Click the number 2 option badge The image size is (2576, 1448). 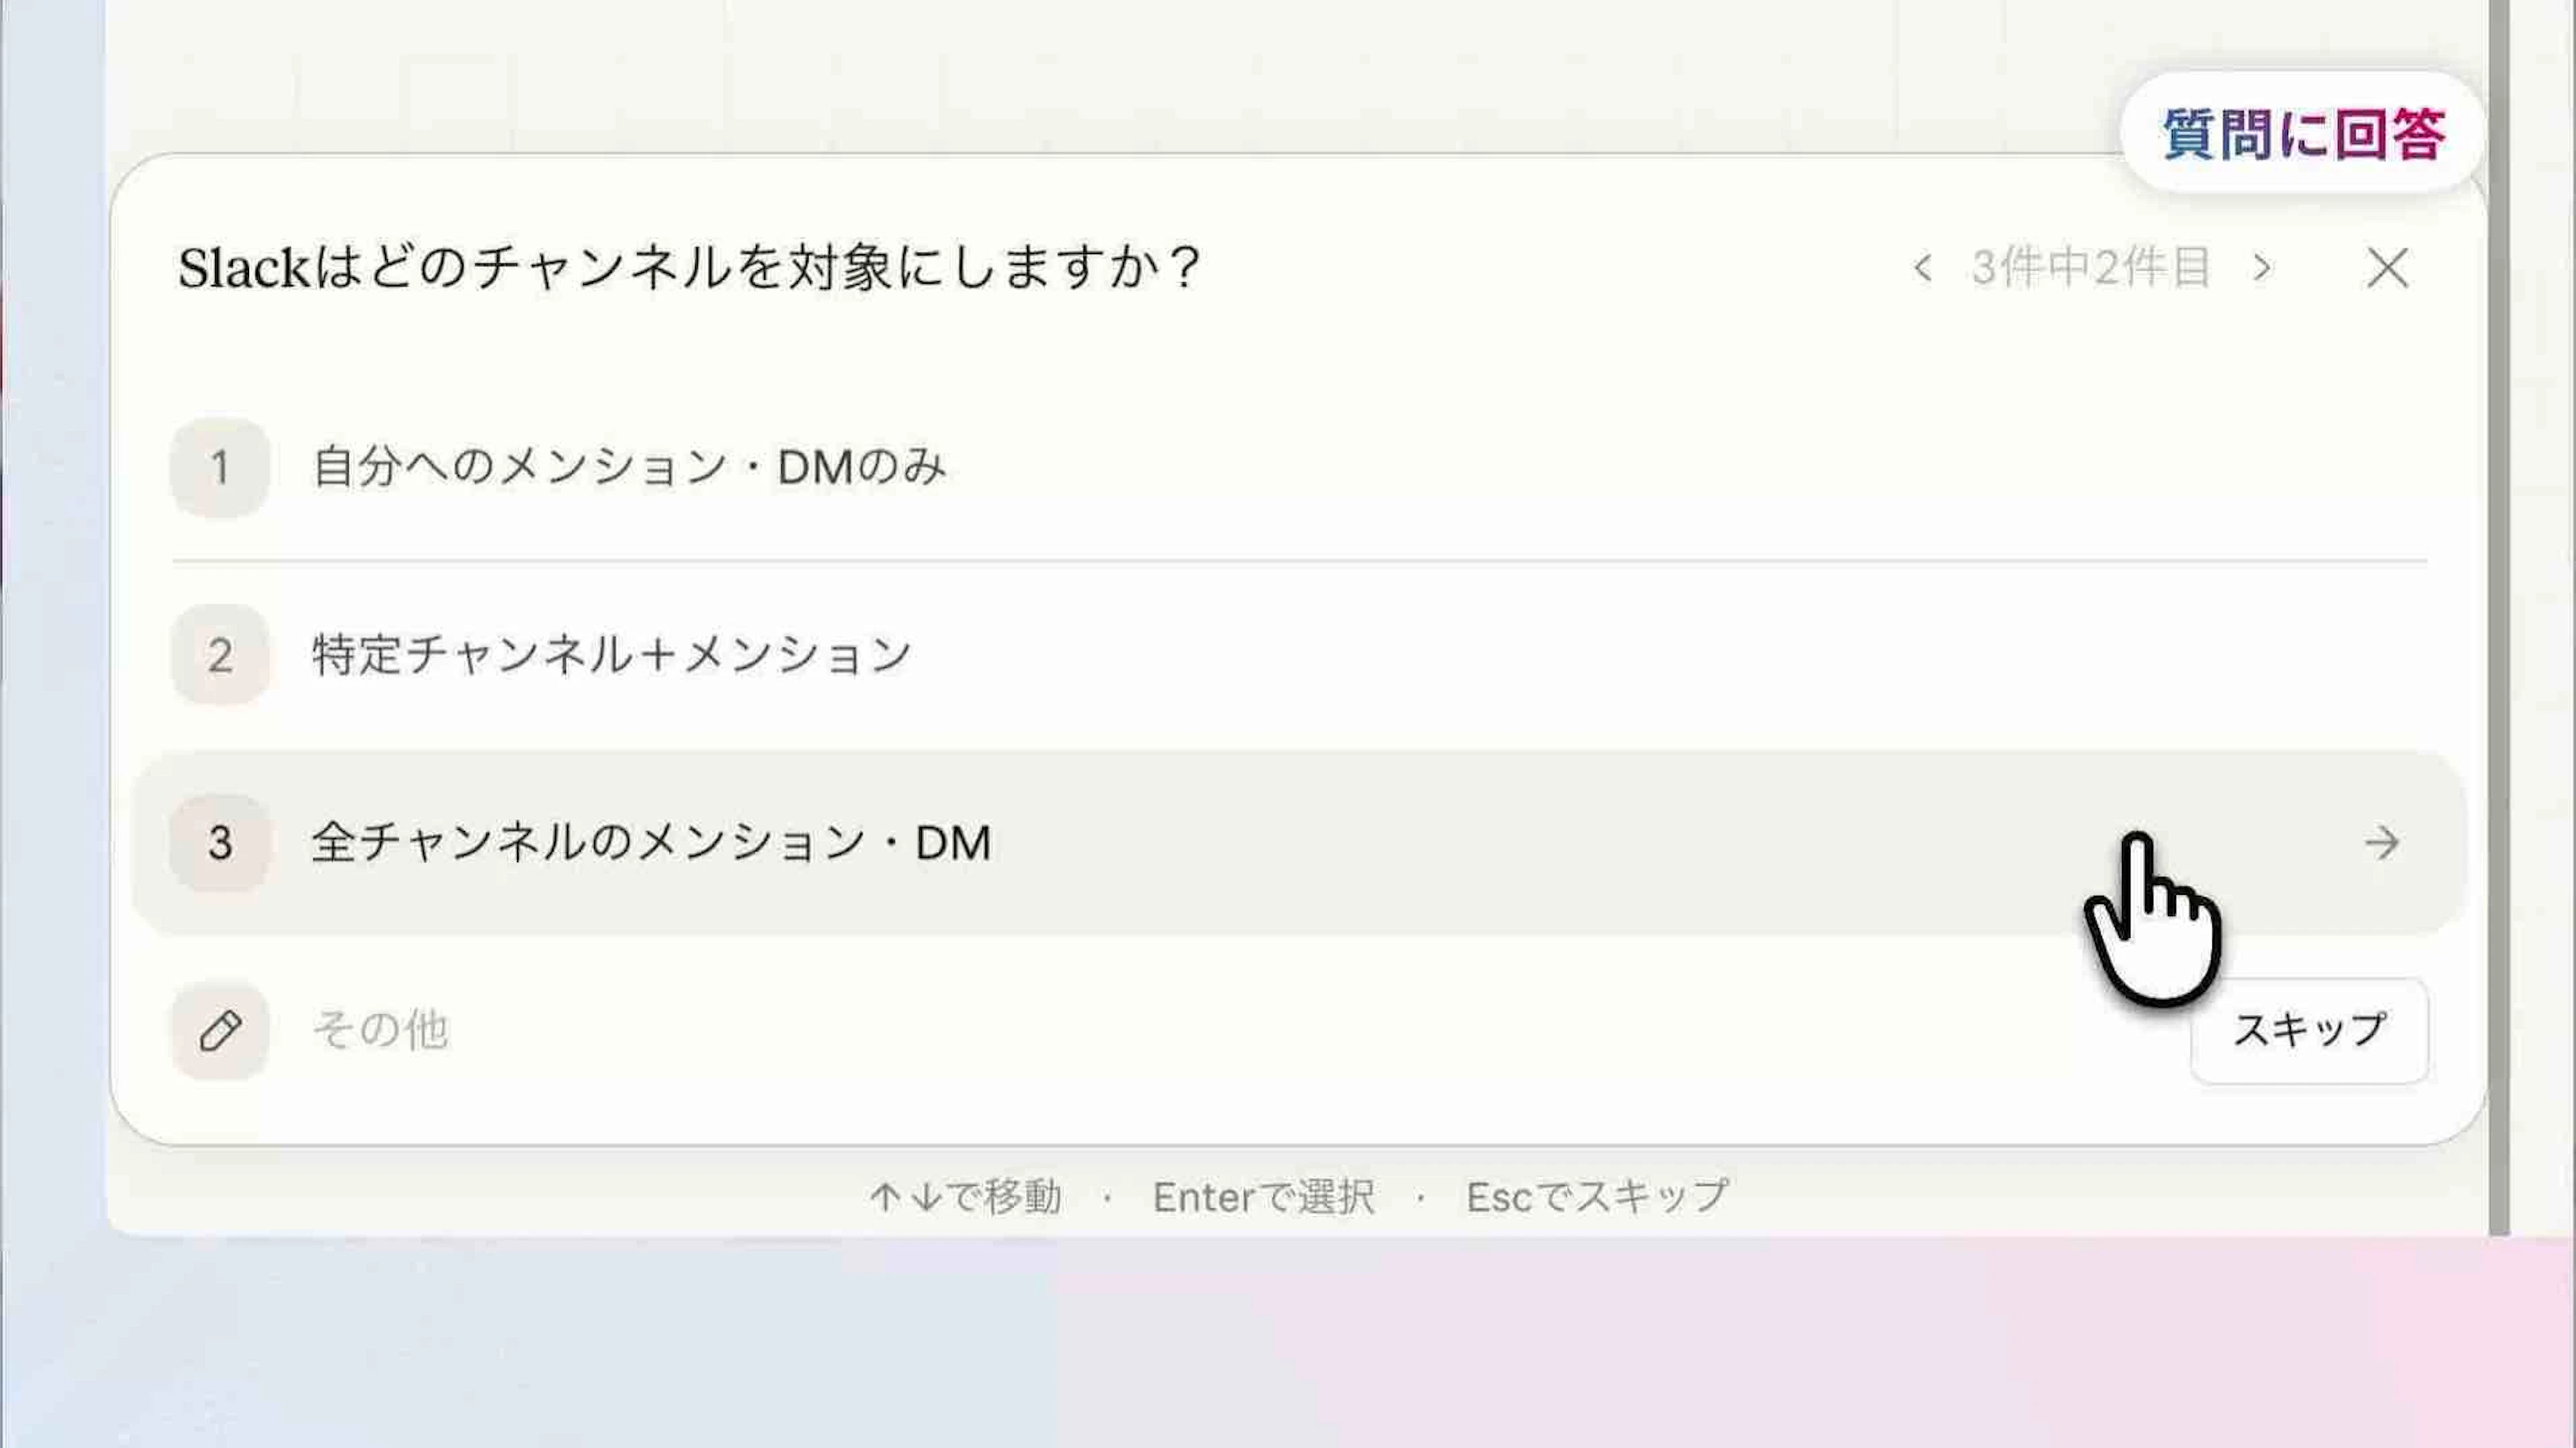pyautogui.click(x=220, y=655)
